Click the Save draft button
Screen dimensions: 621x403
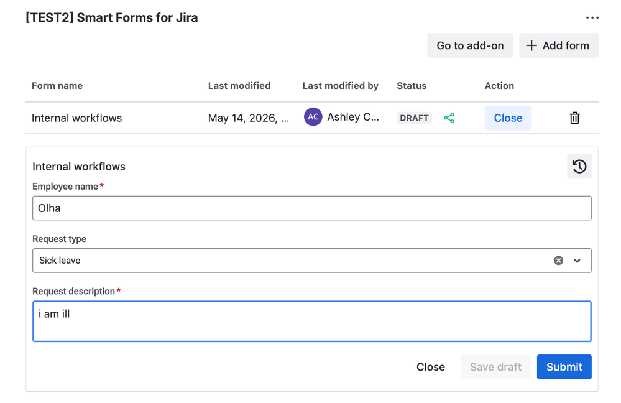click(495, 367)
